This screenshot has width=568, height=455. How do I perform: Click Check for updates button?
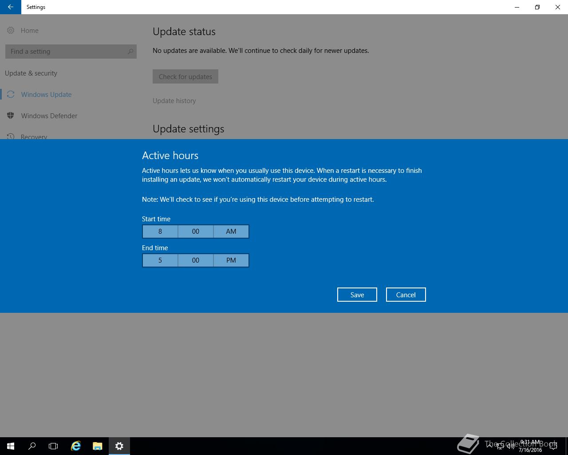coord(185,76)
